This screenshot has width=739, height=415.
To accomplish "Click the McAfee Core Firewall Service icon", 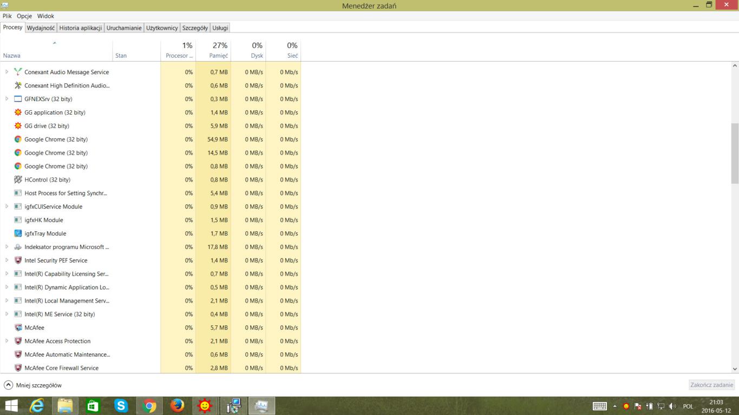I will click(18, 368).
